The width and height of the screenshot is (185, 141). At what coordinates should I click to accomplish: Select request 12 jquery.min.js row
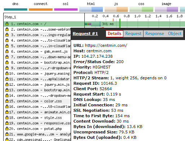(37, 84)
